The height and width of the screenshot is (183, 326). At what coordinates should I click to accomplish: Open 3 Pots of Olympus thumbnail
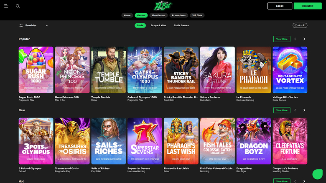point(36,141)
